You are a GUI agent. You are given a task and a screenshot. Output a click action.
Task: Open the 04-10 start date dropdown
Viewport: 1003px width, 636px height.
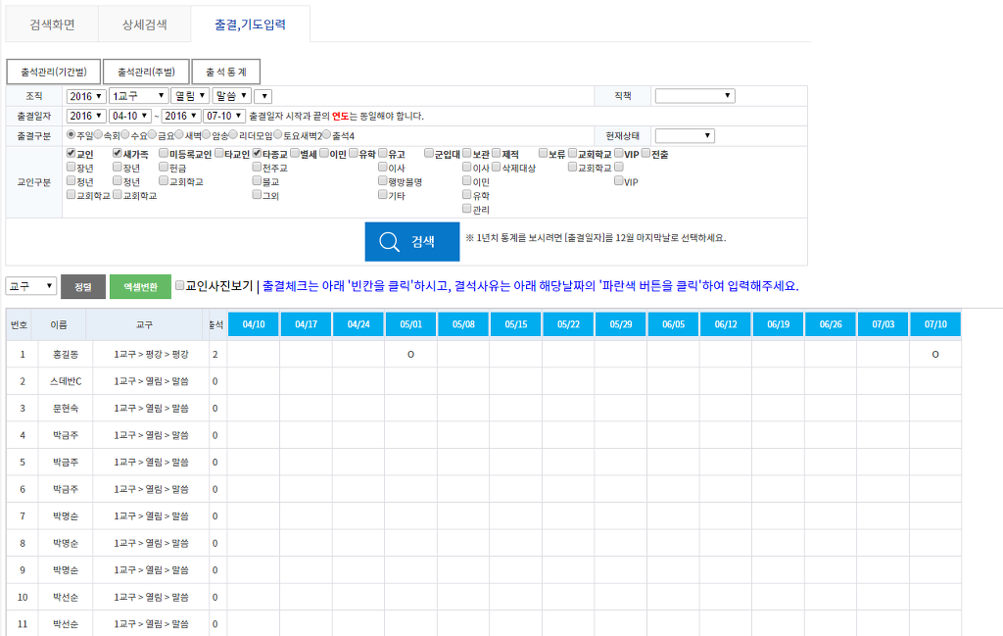129,116
